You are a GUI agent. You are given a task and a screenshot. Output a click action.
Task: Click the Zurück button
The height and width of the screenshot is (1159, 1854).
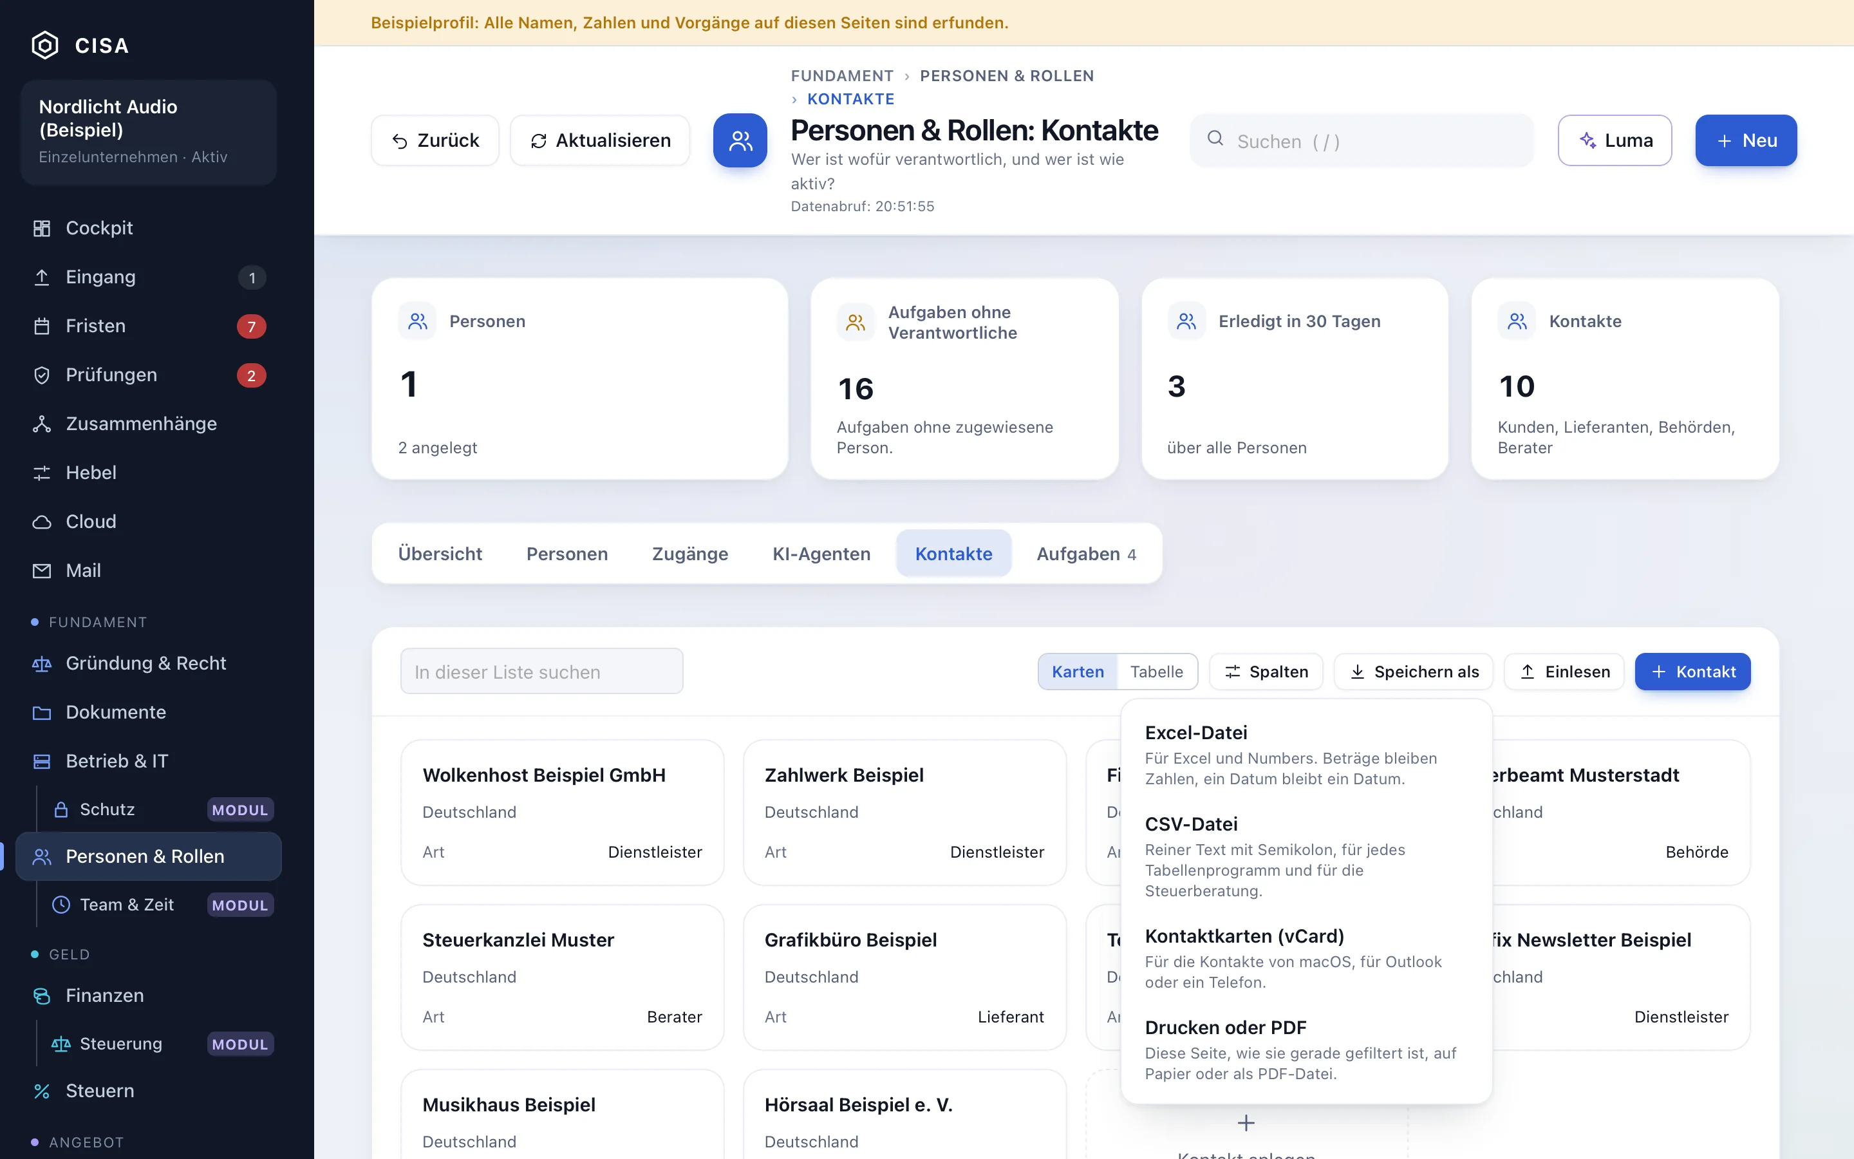(x=435, y=140)
